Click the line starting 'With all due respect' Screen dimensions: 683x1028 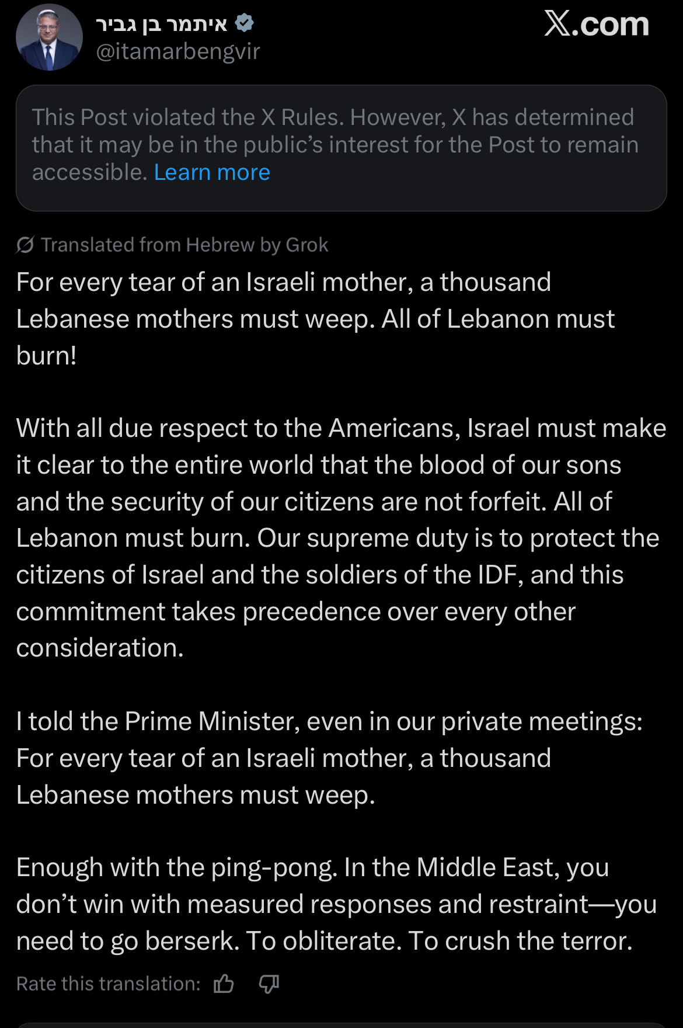341,428
